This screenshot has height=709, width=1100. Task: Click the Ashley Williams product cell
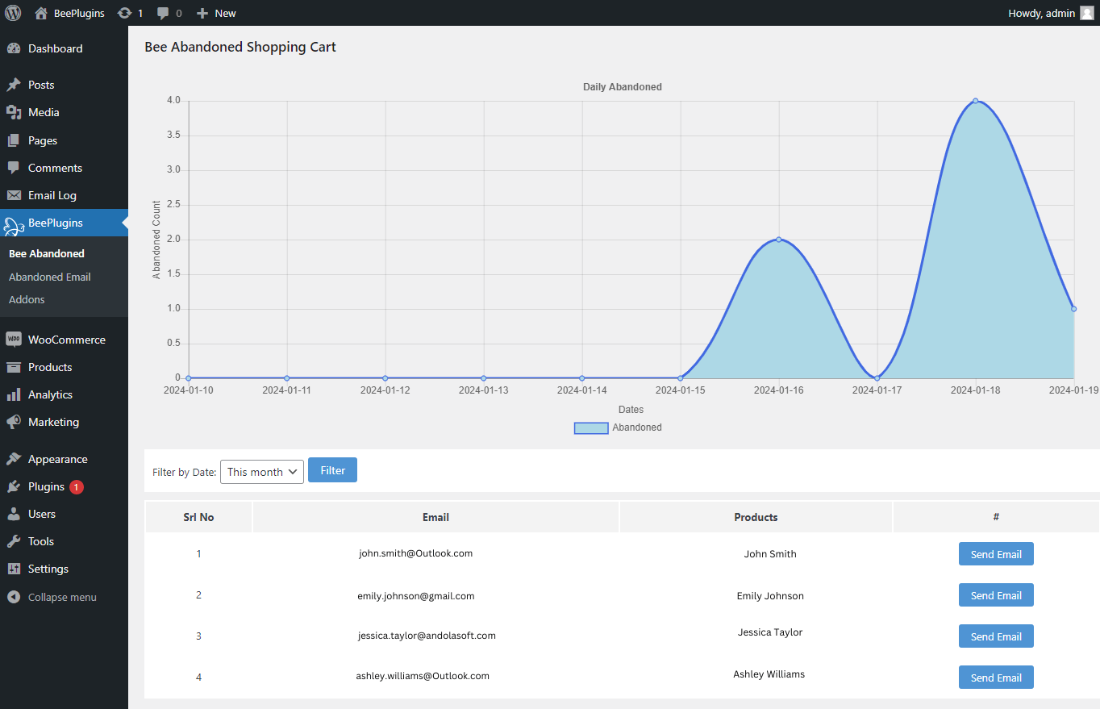(x=769, y=674)
